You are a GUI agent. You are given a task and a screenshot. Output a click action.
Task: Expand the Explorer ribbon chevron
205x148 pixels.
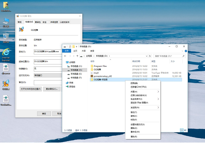click(x=182, y=51)
